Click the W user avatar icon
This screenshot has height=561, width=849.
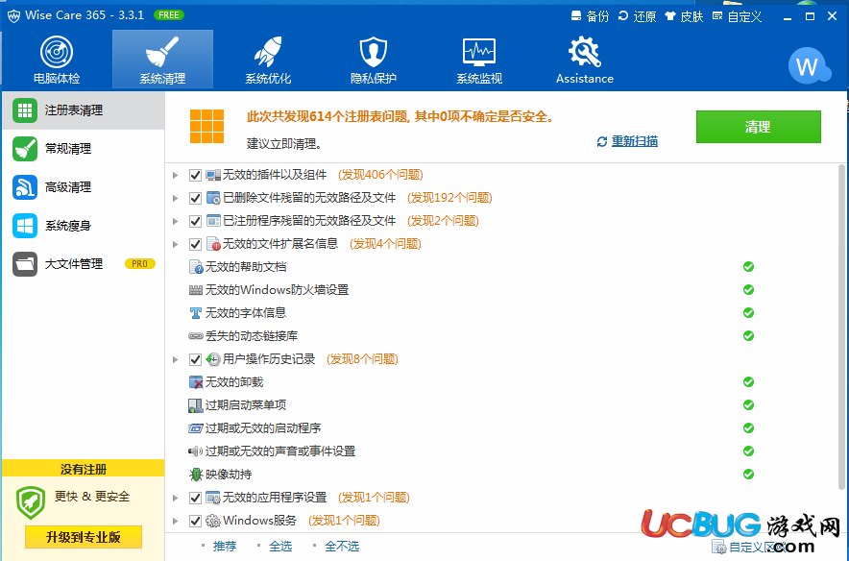point(809,66)
